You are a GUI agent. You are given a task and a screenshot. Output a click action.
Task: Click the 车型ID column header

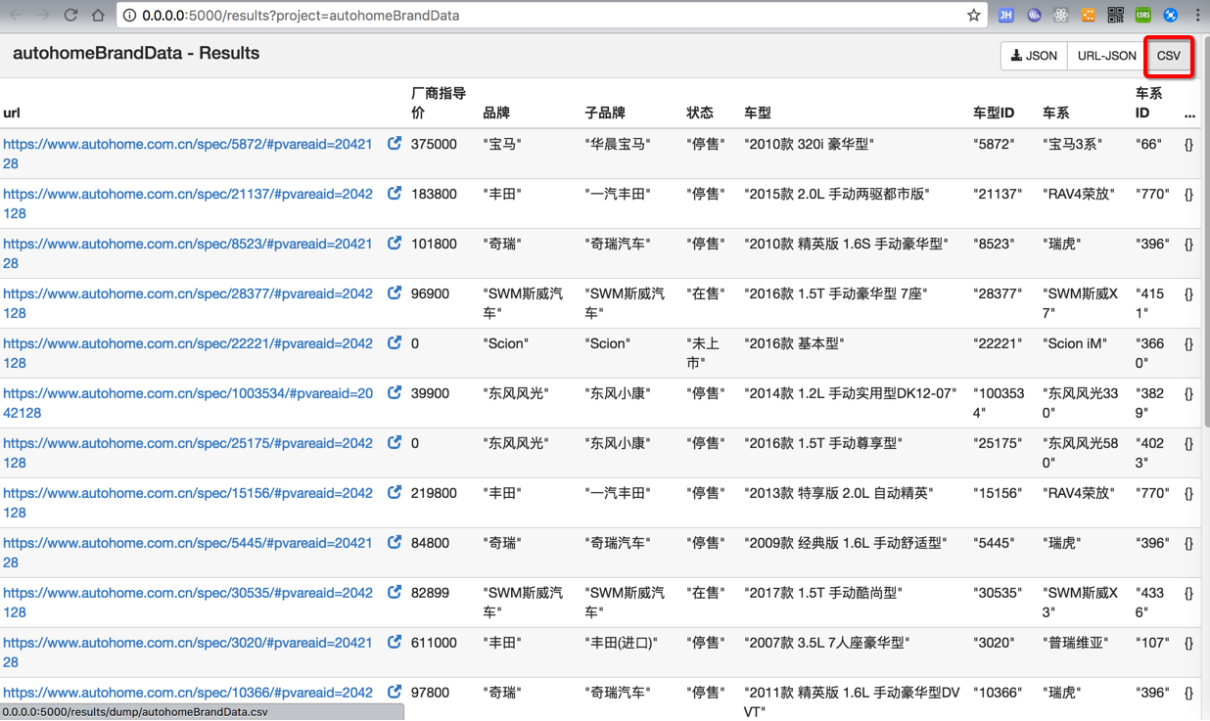pos(994,113)
